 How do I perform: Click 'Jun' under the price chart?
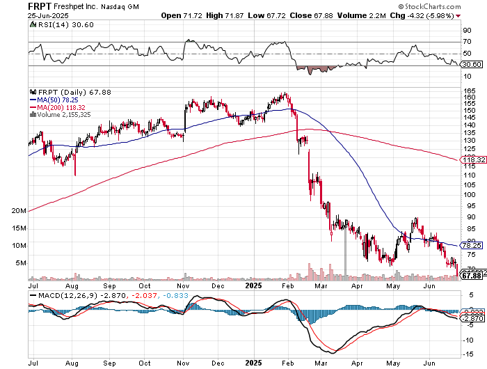coord(429,286)
